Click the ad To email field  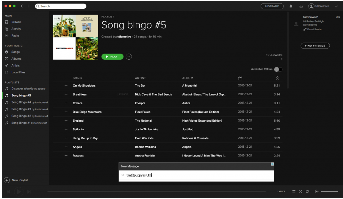pyautogui.click(x=196, y=175)
